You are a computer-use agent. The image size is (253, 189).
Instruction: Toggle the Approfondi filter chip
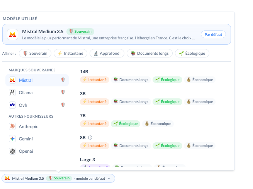pos(107,53)
